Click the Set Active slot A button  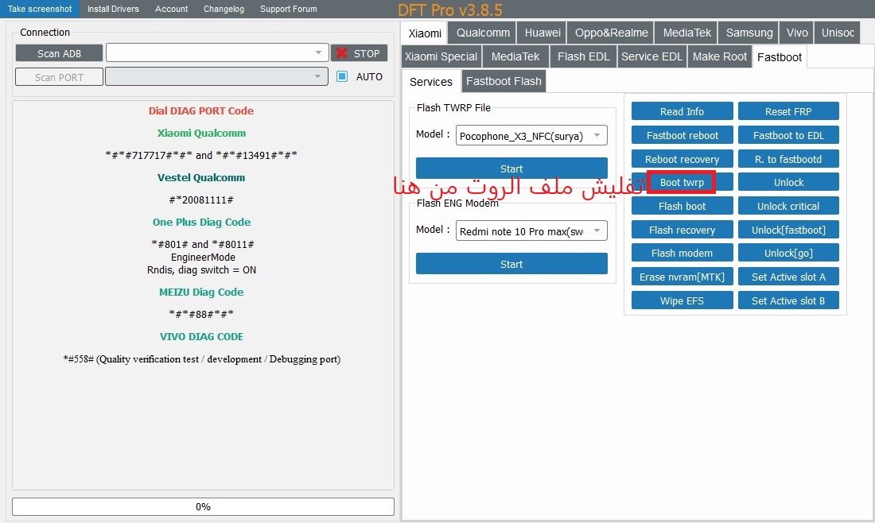click(x=788, y=277)
